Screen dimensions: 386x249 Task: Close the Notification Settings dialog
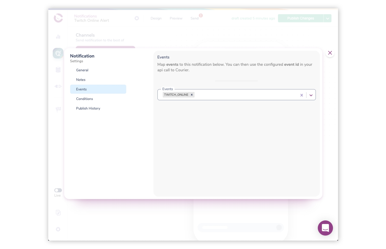pyautogui.click(x=330, y=53)
